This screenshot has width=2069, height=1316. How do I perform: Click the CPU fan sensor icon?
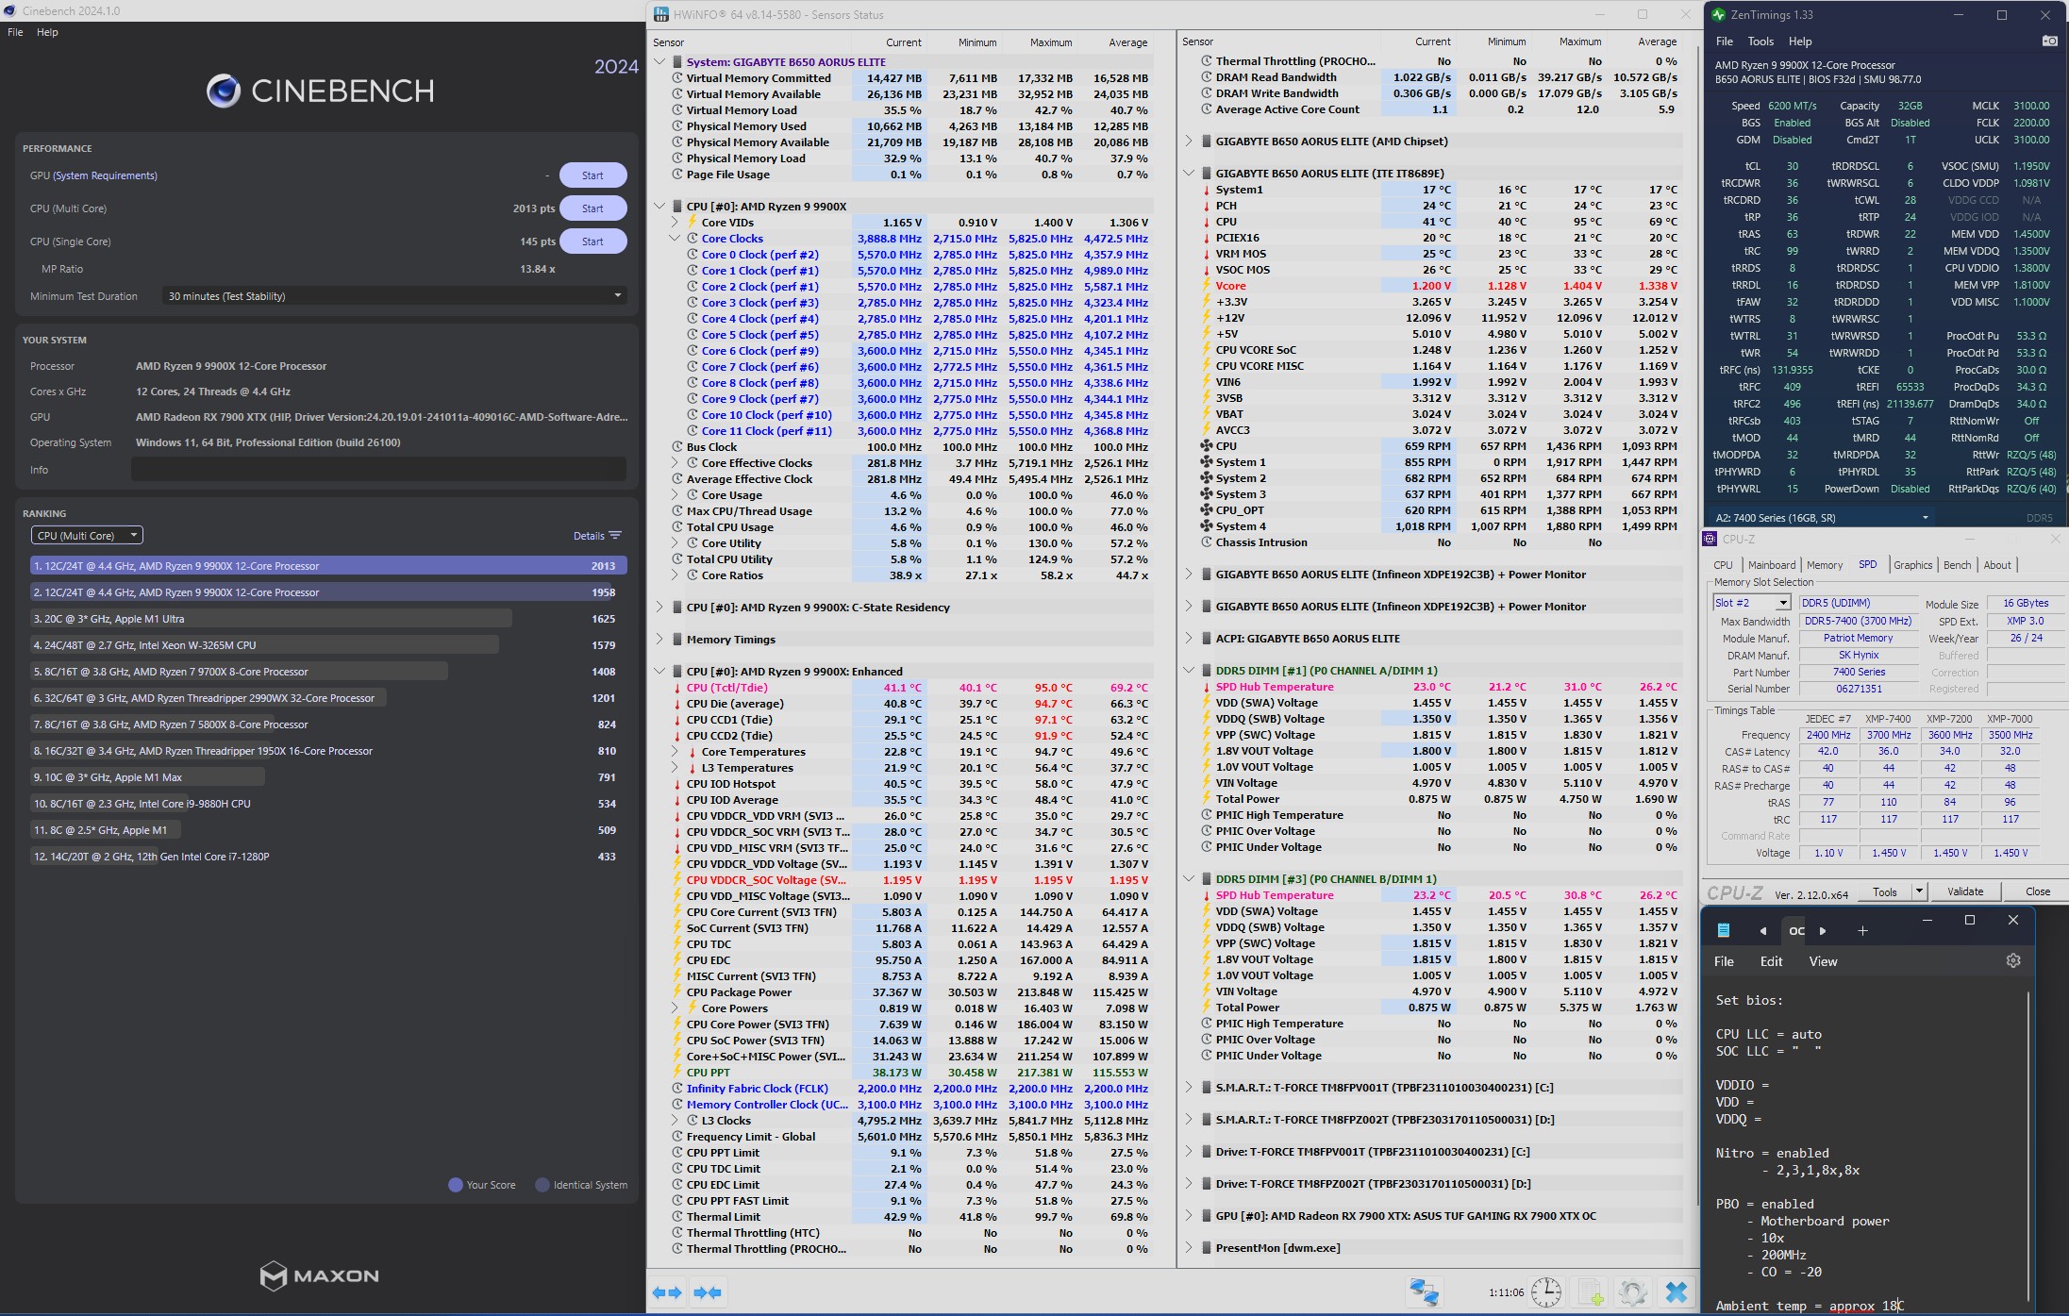(x=1206, y=446)
